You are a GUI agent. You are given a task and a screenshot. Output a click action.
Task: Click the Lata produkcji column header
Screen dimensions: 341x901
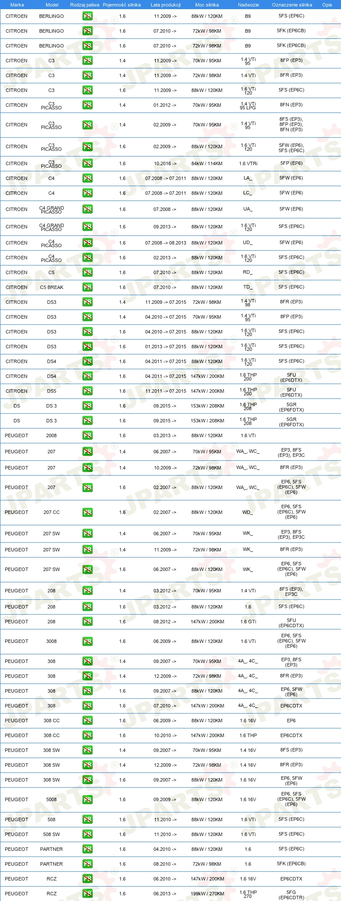(166, 5)
